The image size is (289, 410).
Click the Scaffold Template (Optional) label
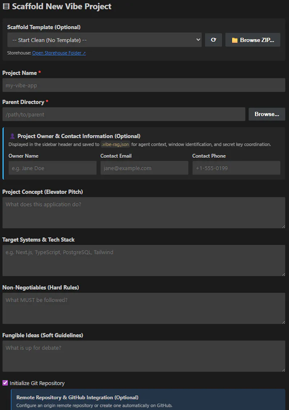44,27
